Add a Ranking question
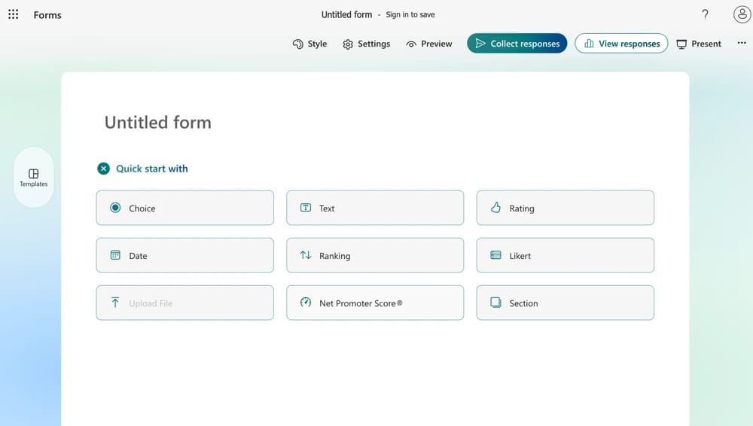The image size is (753, 426). [x=375, y=255]
